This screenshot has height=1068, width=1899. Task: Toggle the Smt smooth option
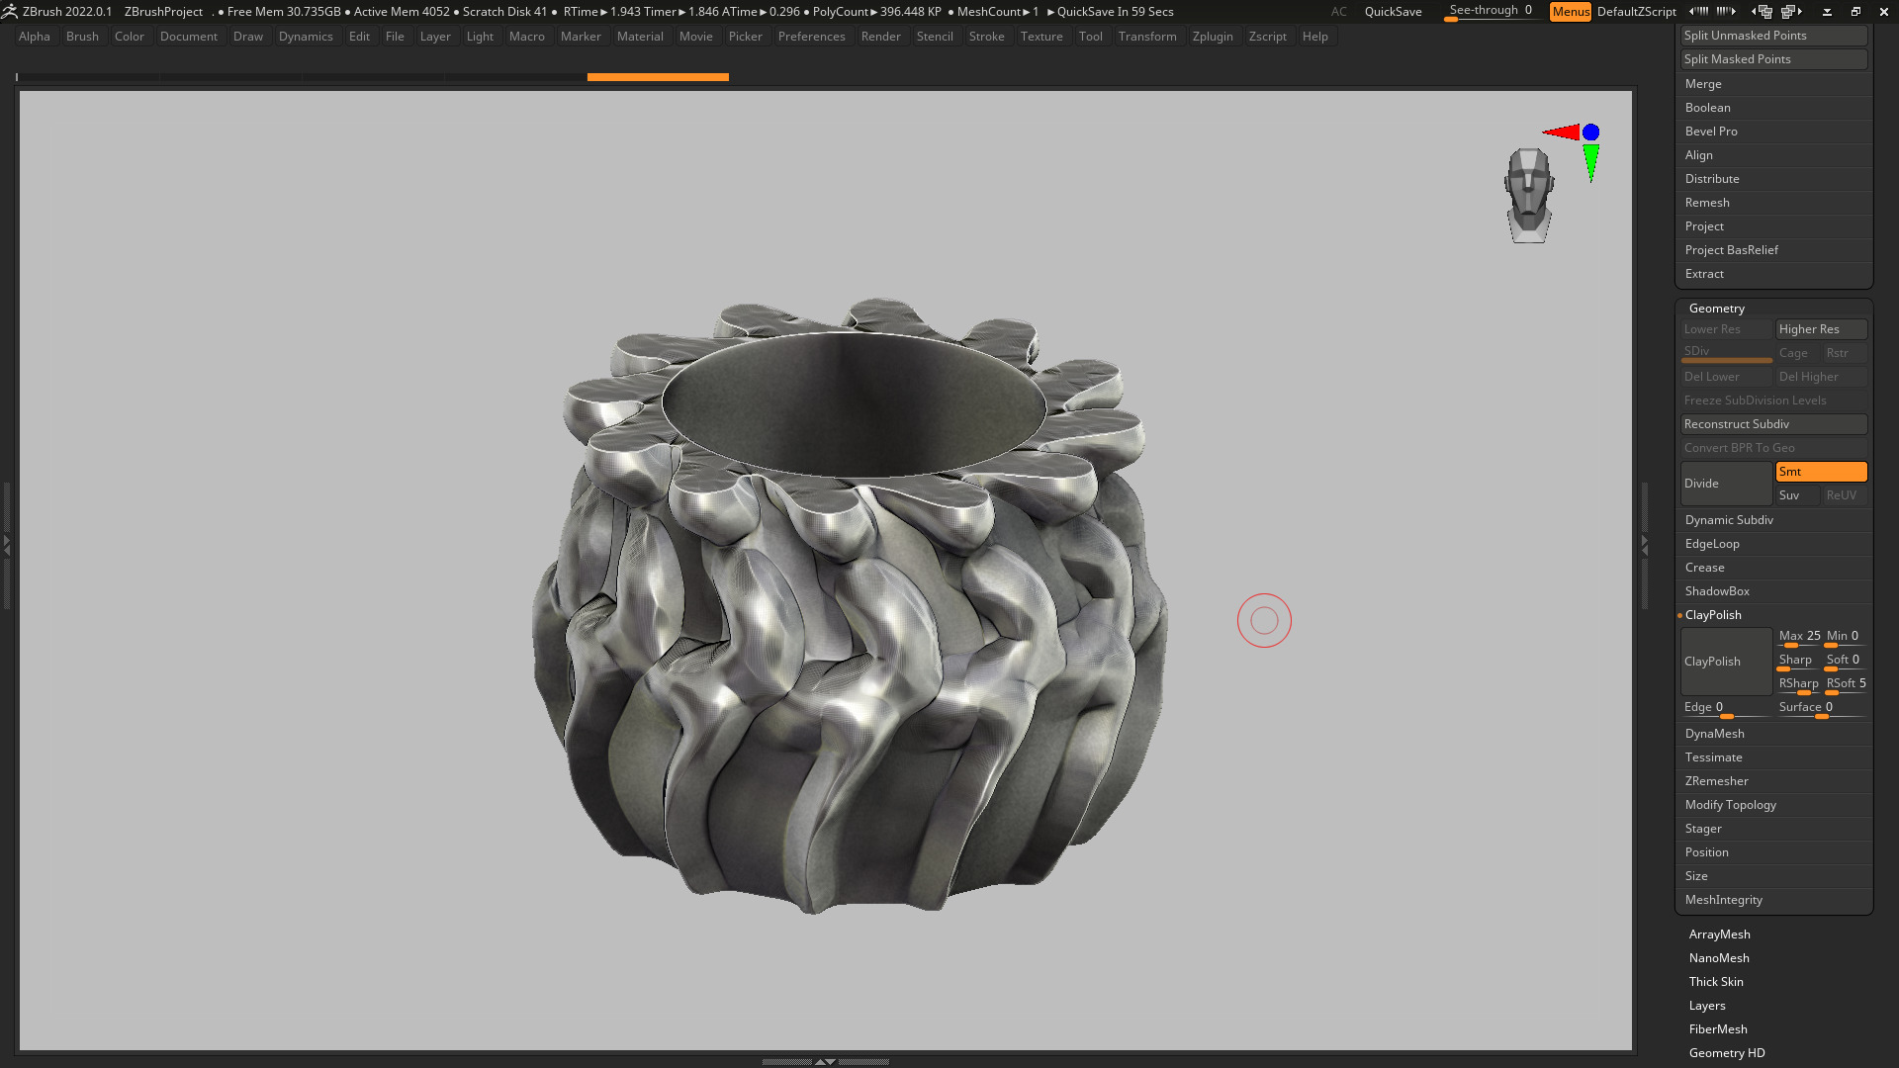point(1821,472)
